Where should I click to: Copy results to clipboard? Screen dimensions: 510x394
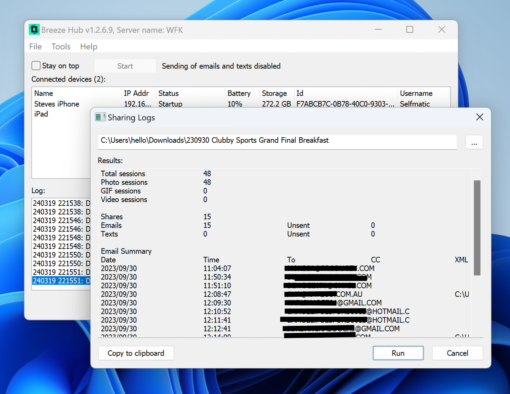coord(136,353)
